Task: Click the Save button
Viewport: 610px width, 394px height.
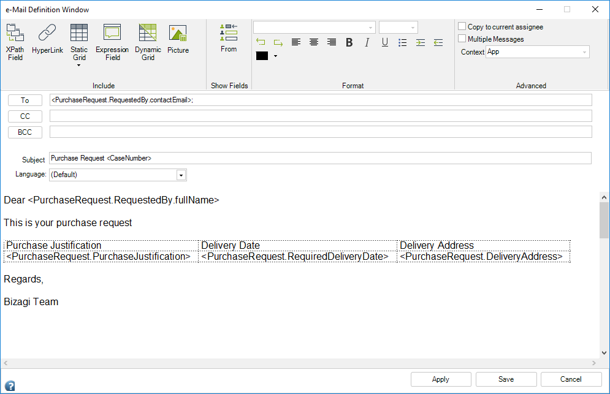Action: click(506, 379)
